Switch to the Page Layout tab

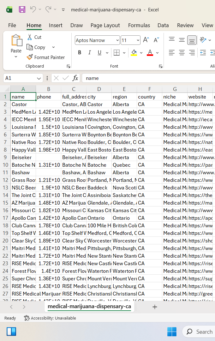coord(105,25)
